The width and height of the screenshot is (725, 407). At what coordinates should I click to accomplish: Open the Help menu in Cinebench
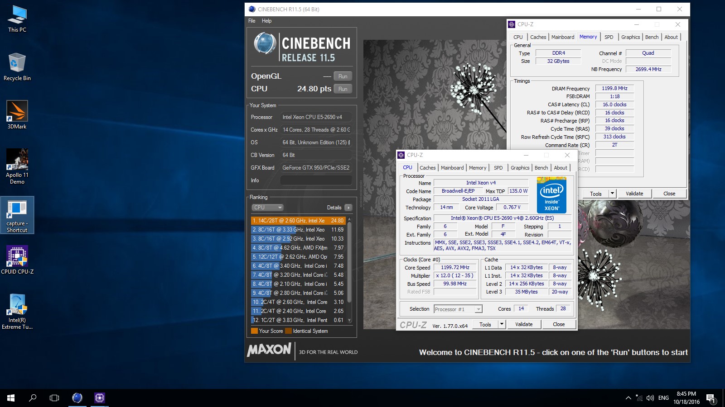pyautogui.click(x=267, y=21)
